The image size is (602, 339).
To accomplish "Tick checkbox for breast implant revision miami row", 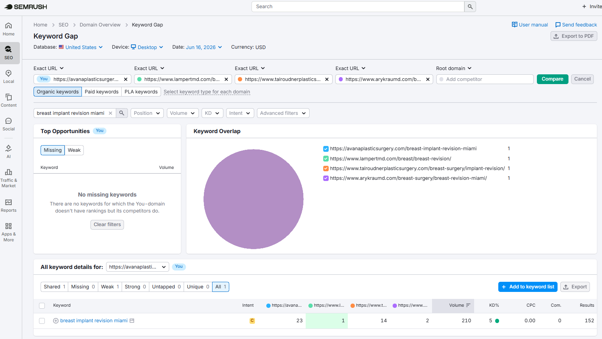I will click(42, 321).
